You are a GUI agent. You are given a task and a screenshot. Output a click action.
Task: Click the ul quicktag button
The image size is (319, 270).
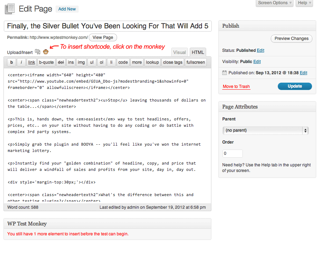tap(92, 62)
